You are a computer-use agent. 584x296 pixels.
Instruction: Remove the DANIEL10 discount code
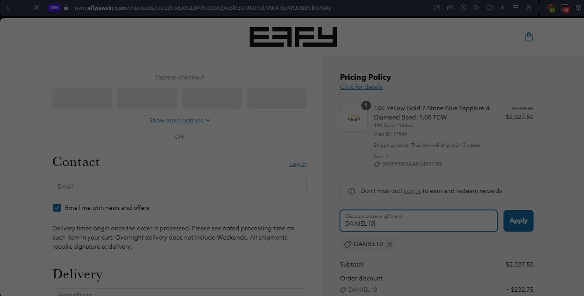coord(390,244)
